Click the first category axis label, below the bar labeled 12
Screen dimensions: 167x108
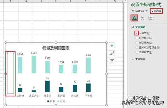(x=20, y=96)
